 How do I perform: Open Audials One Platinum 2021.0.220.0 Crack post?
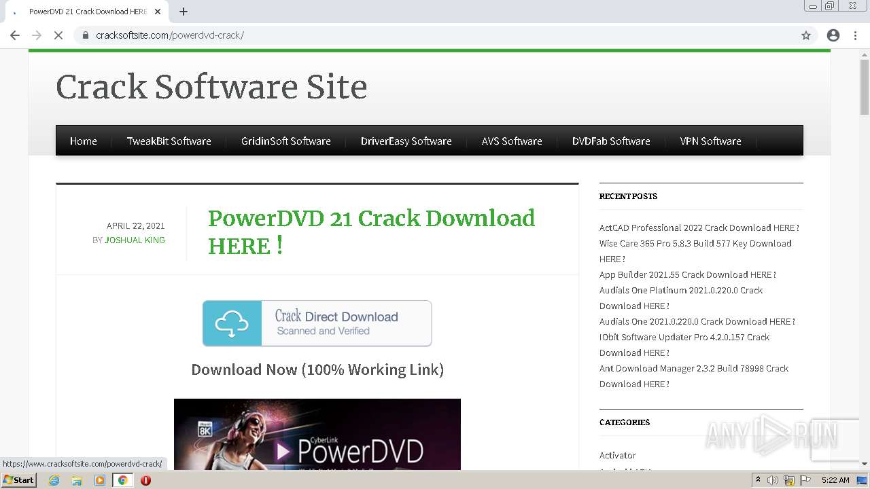pos(681,297)
